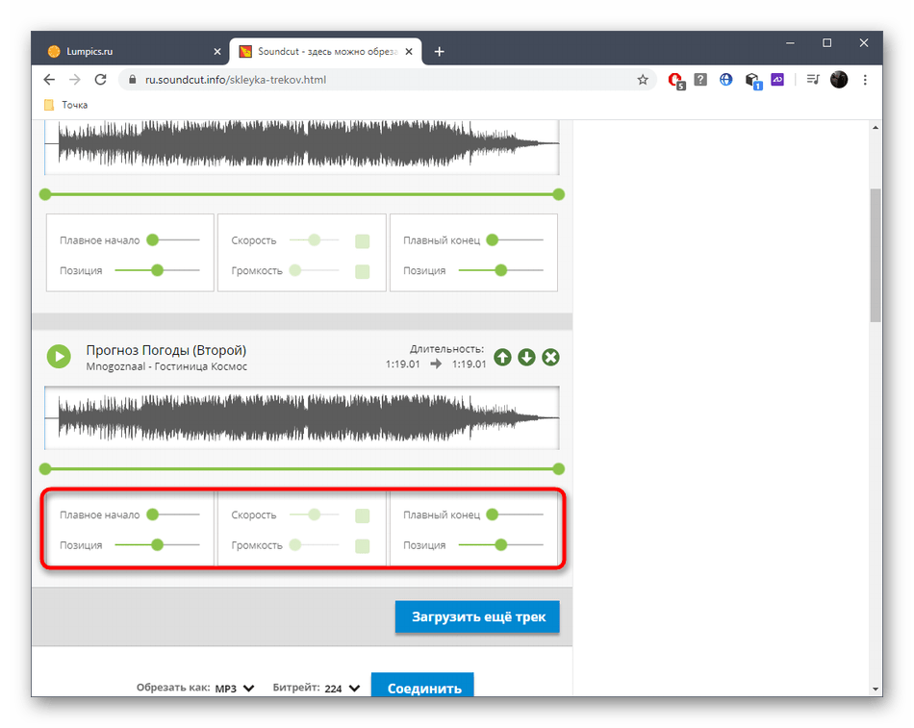Image resolution: width=914 pixels, height=728 pixels.
Task: Click the Прогноз Погоды (Второй) title
Action: pyautogui.click(x=166, y=350)
